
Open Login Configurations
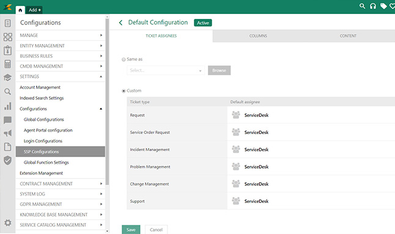pyautogui.click(x=43, y=141)
